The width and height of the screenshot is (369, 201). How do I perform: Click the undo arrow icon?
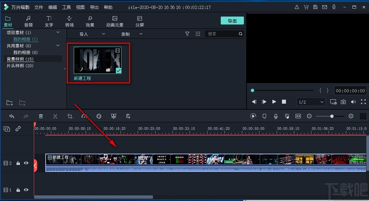(12, 116)
